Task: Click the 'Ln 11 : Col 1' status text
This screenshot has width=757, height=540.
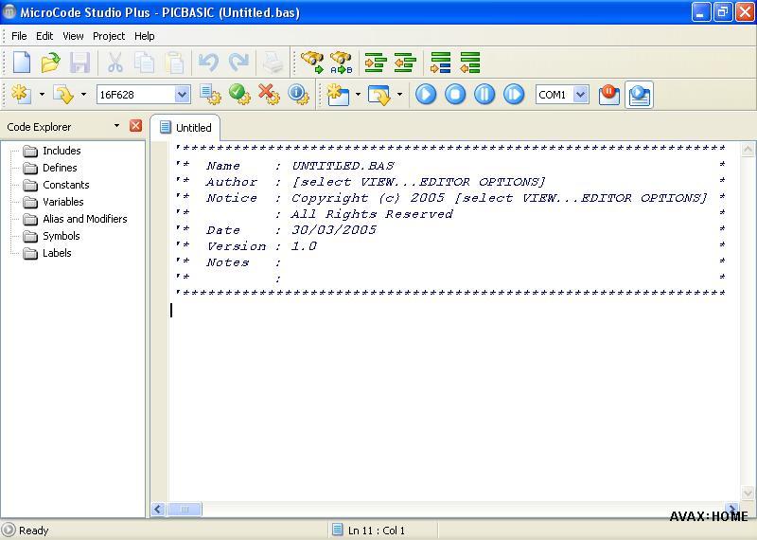Action: (376, 531)
